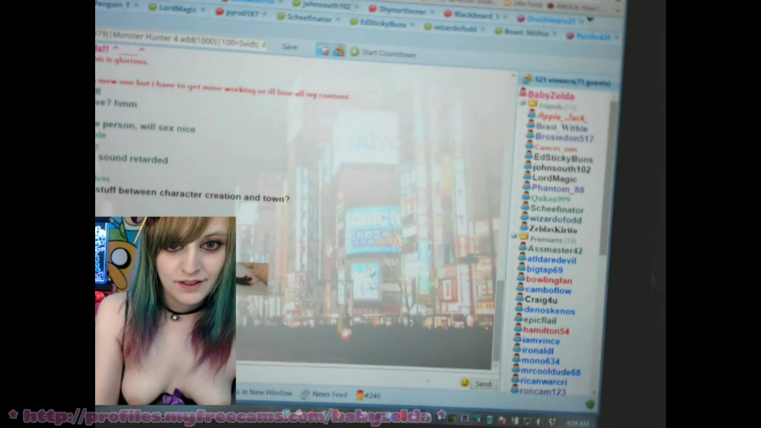Click the #246 rank trophy icon
The height and width of the screenshot is (428, 761).
tap(360, 395)
